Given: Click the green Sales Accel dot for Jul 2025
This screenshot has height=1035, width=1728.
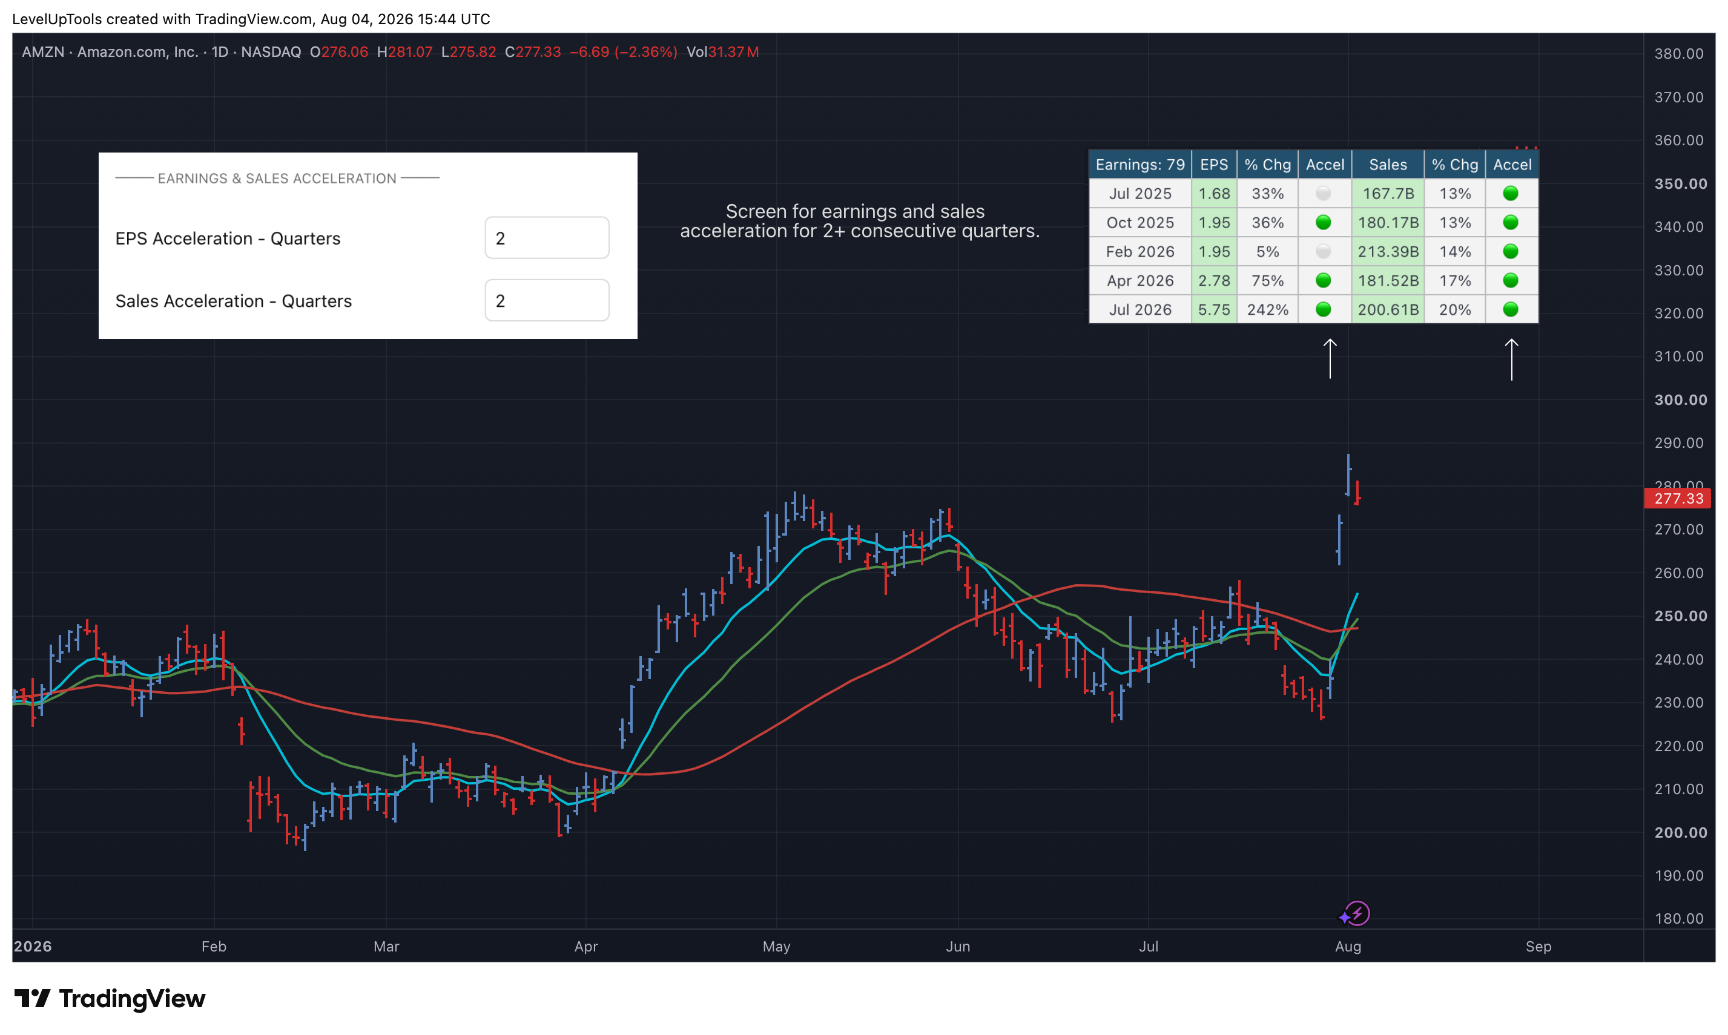Looking at the screenshot, I should [x=1511, y=193].
